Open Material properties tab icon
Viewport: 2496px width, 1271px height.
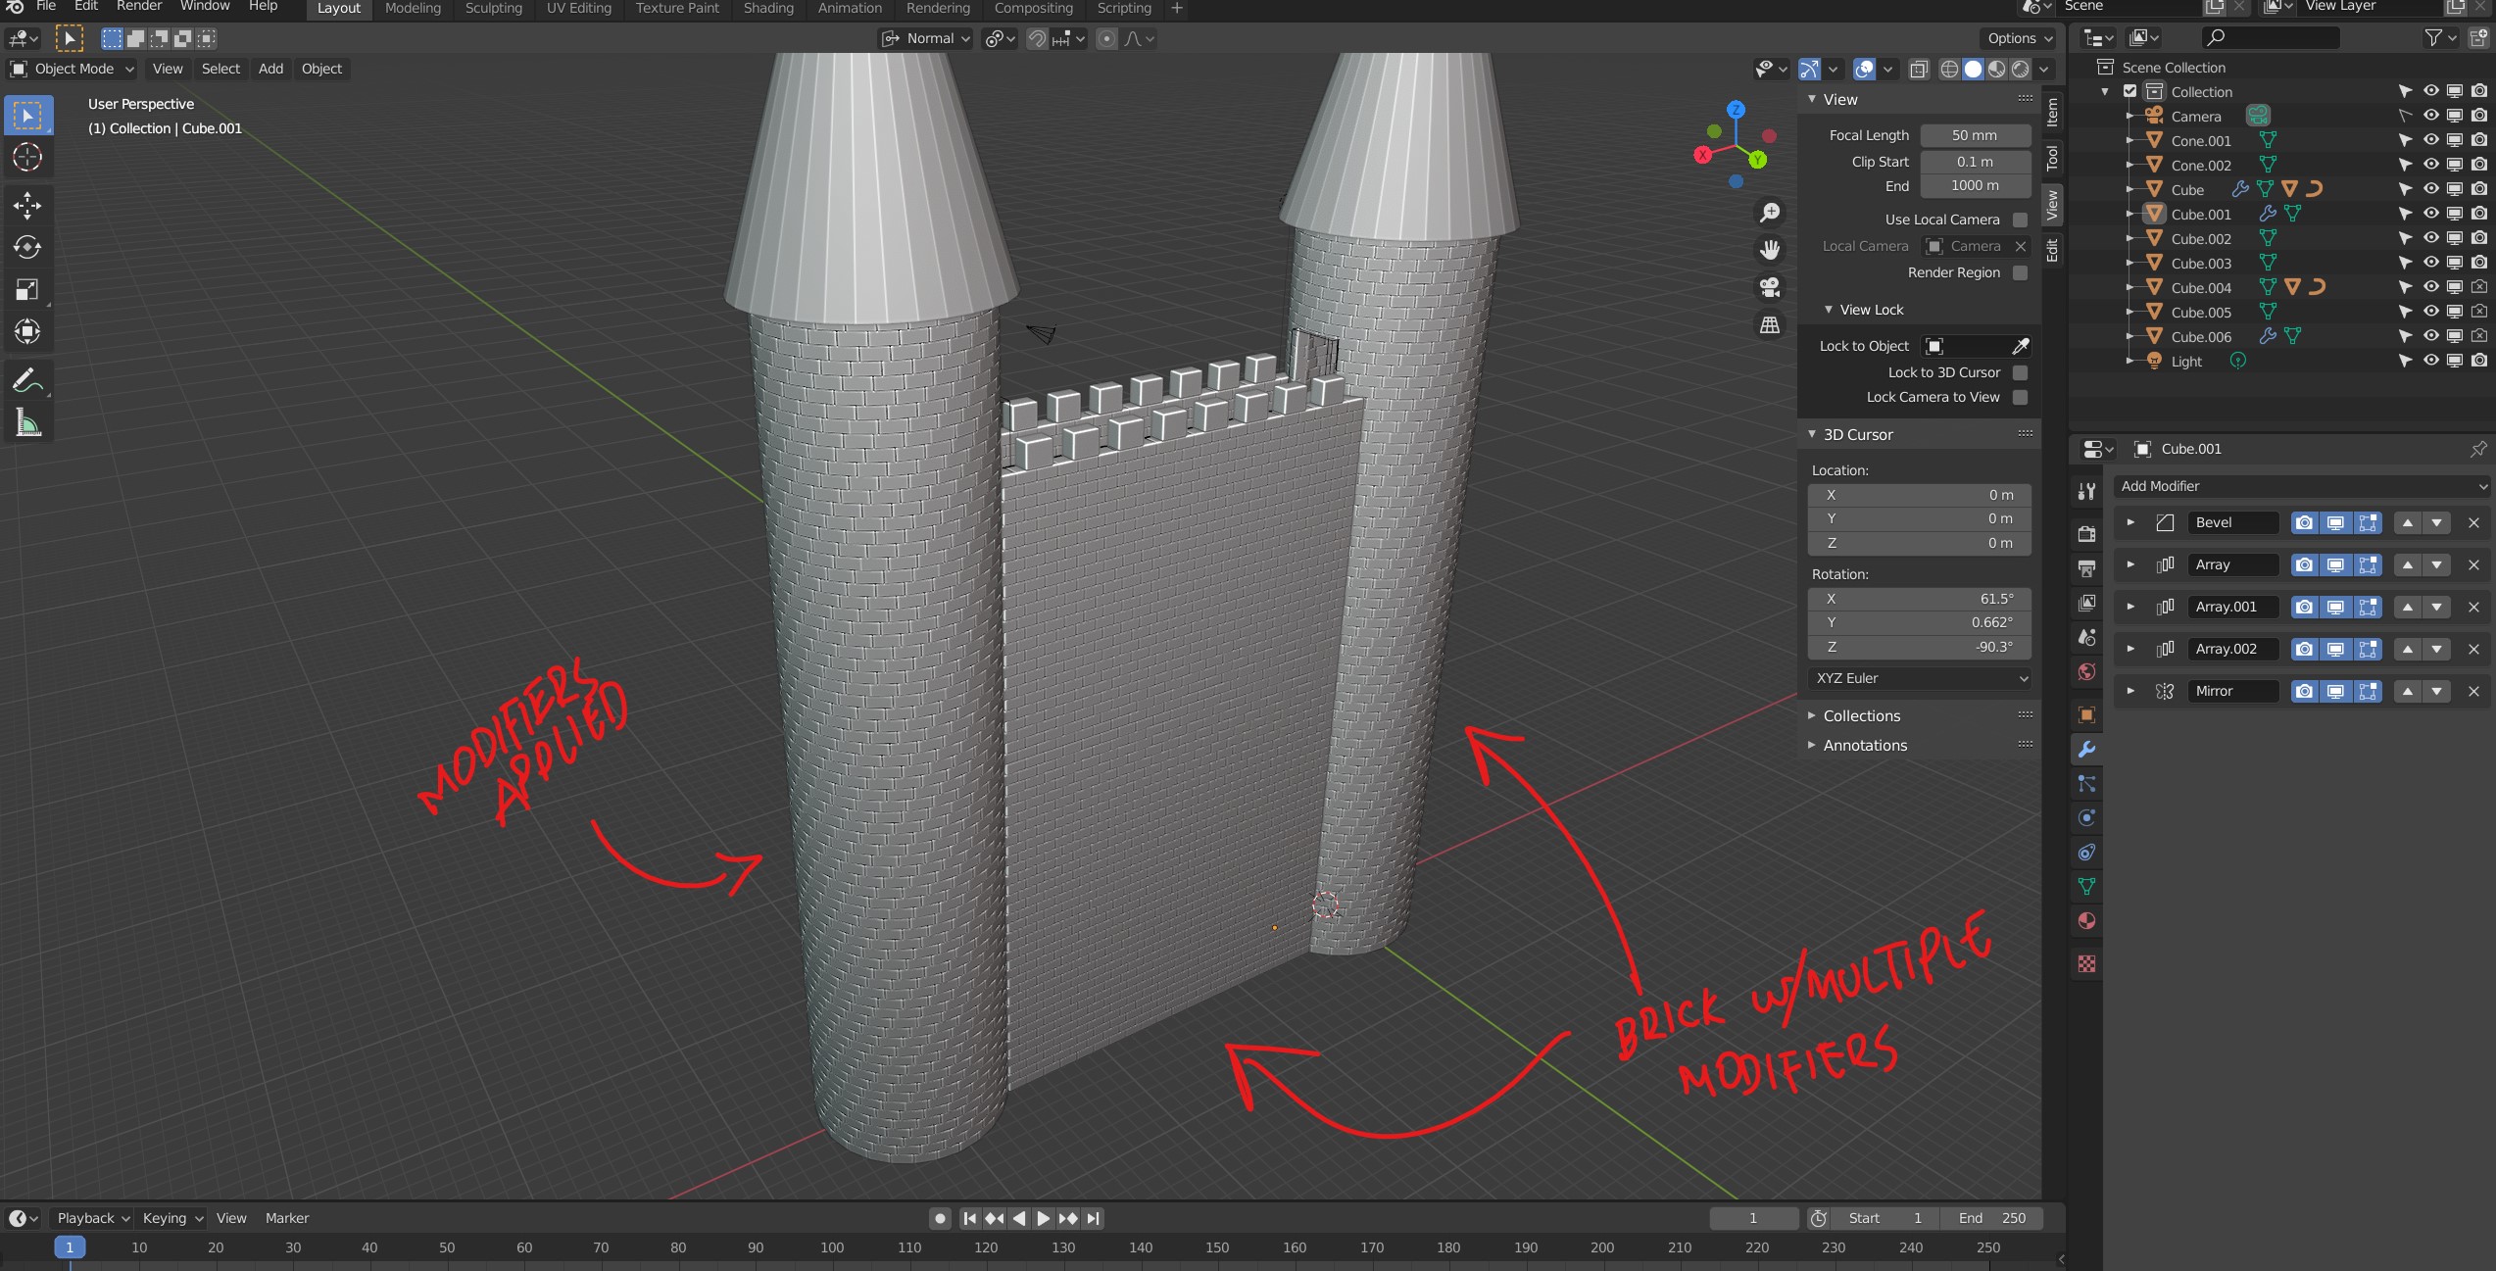(x=2087, y=921)
